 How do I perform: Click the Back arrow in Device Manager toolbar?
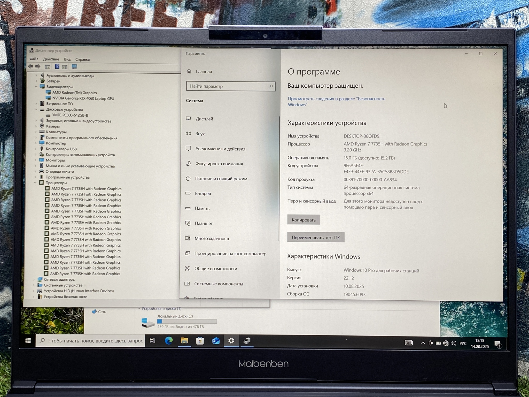click(31, 66)
